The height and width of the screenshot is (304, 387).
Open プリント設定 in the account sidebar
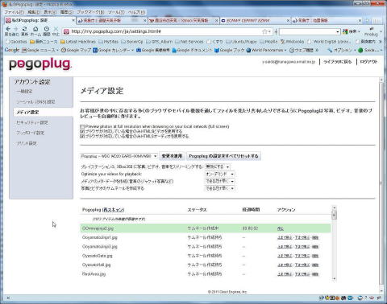click(x=27, y=143)
